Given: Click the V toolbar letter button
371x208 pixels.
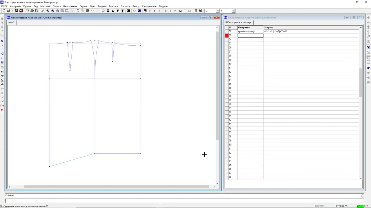Looking at the screenshot, I should pos(155,11).
